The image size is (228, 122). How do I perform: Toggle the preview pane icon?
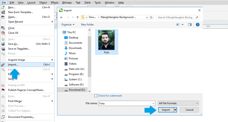(x=190, y=25)
